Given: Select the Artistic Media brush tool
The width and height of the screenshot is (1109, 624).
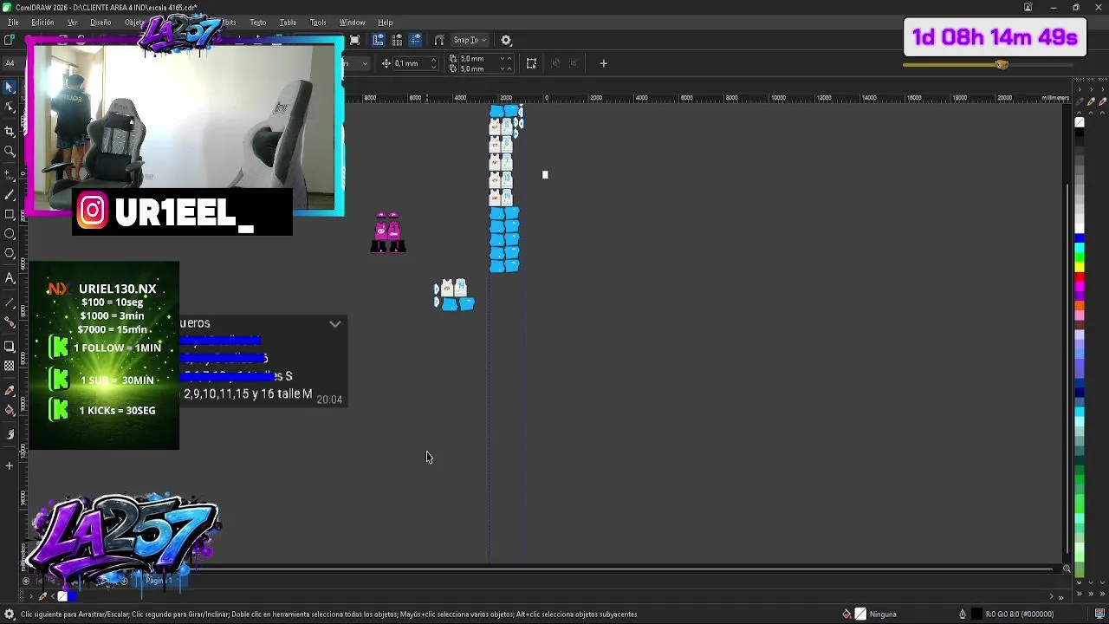Looking at the screenshot, I should 10,195.
